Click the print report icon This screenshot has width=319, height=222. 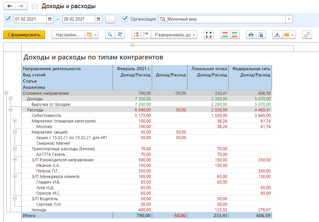pos(251,35)
